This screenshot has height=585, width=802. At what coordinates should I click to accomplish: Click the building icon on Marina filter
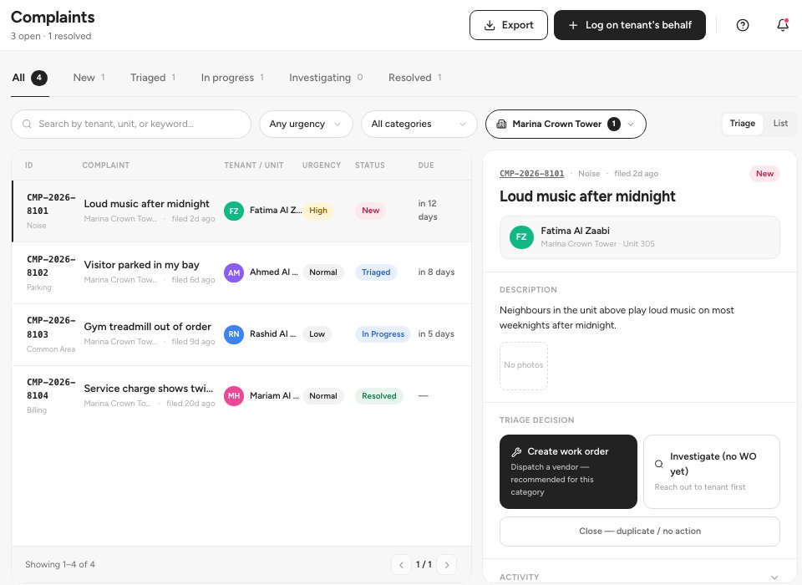(x=502, y=124)
